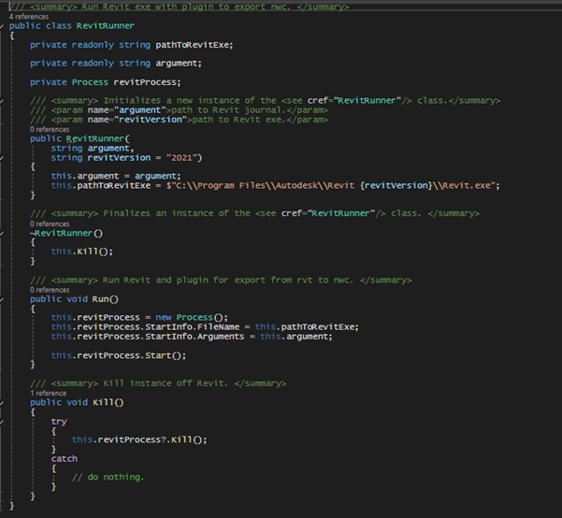Place cursor on RevitRunner class name declaration
This screenshot has width=562, height=518.
pos(105,25)
